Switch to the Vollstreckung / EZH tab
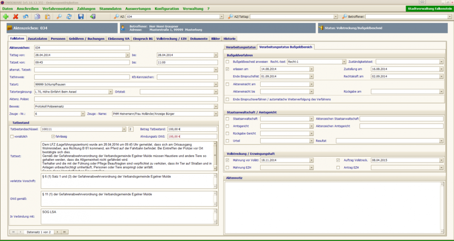Screen dimensions: 454x241 pyautogui.click(x=171, y=39)
